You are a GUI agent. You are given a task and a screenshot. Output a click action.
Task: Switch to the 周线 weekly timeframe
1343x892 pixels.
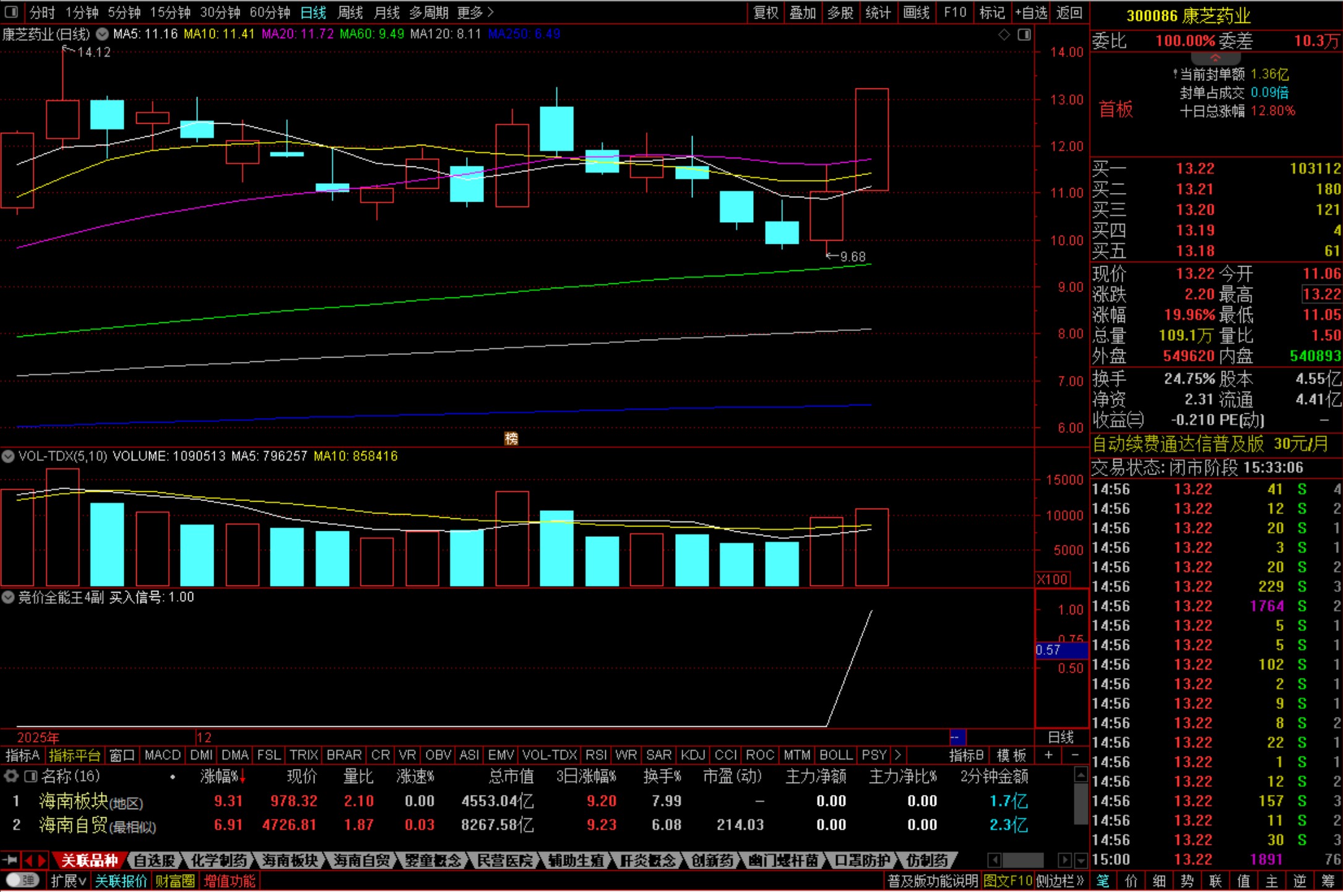pos(350,12)
